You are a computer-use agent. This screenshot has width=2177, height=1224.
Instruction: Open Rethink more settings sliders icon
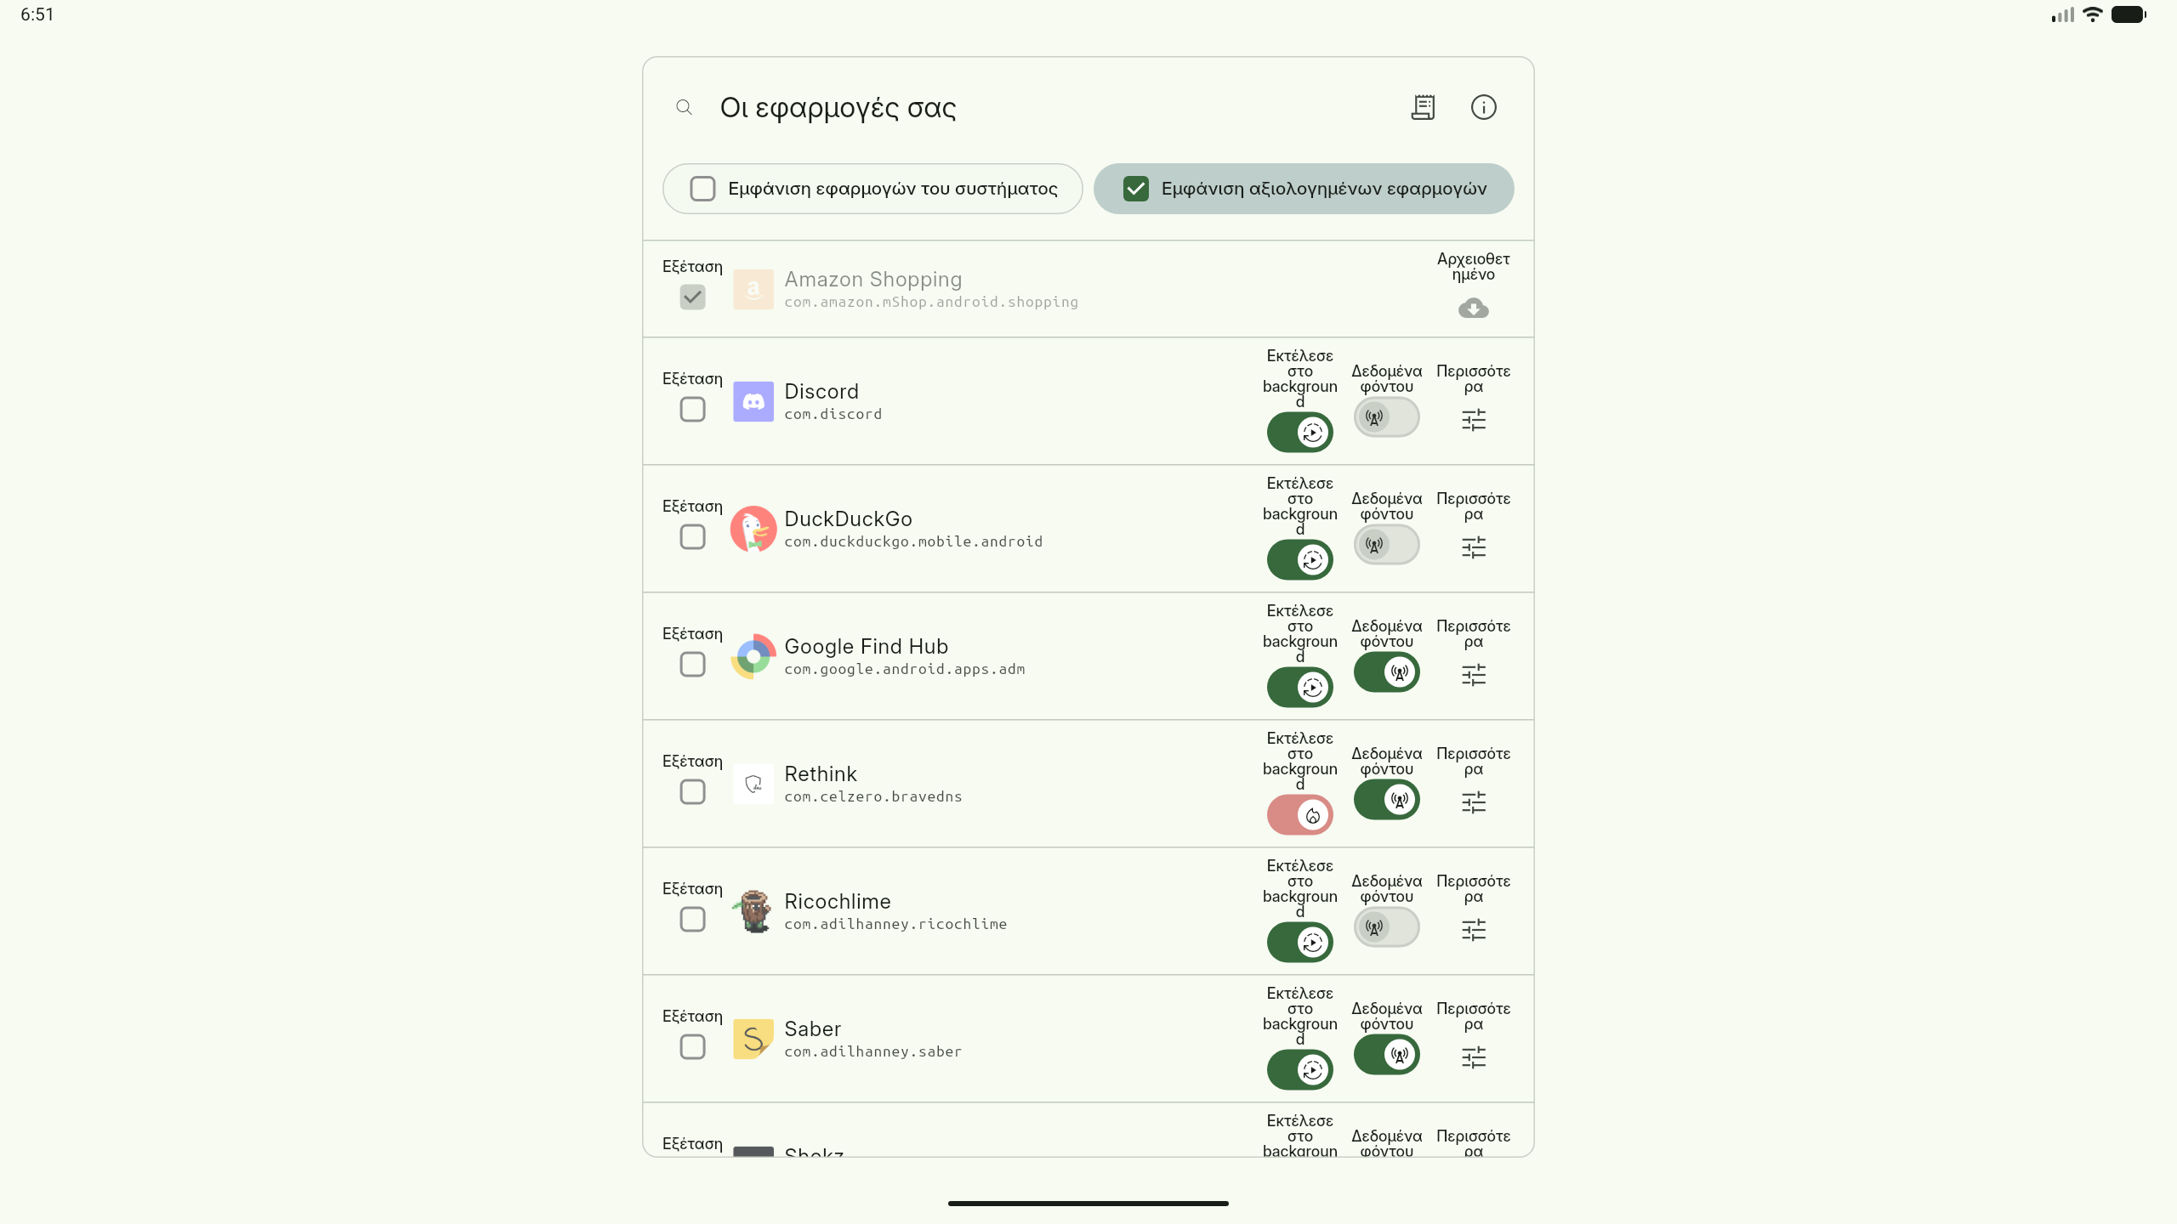(1474, 802)
